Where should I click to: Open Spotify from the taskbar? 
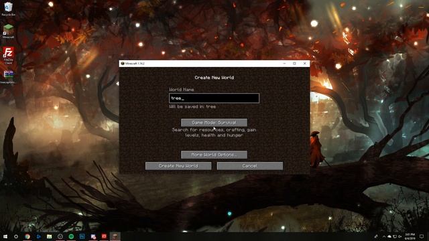click(x=71, y=236)
